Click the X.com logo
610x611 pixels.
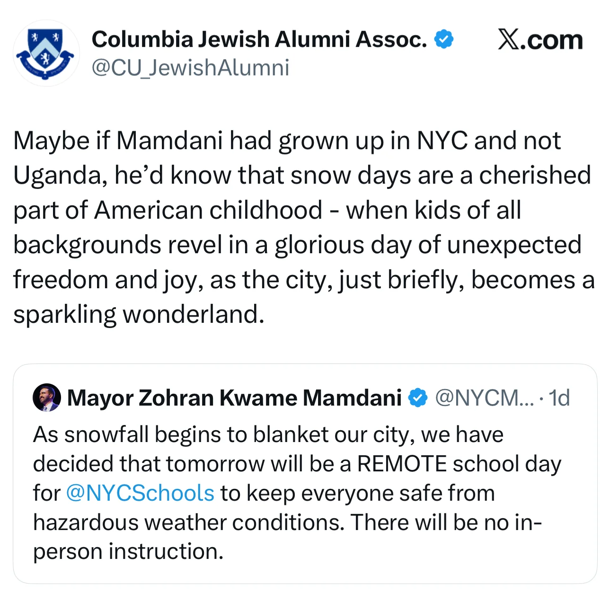(540, 40)
